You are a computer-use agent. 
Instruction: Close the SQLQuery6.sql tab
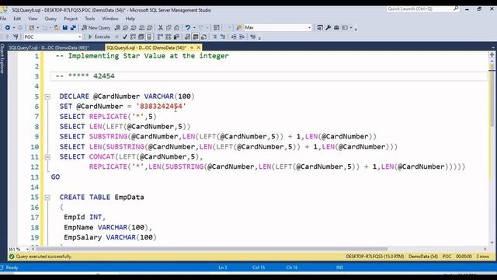(199, 47)
